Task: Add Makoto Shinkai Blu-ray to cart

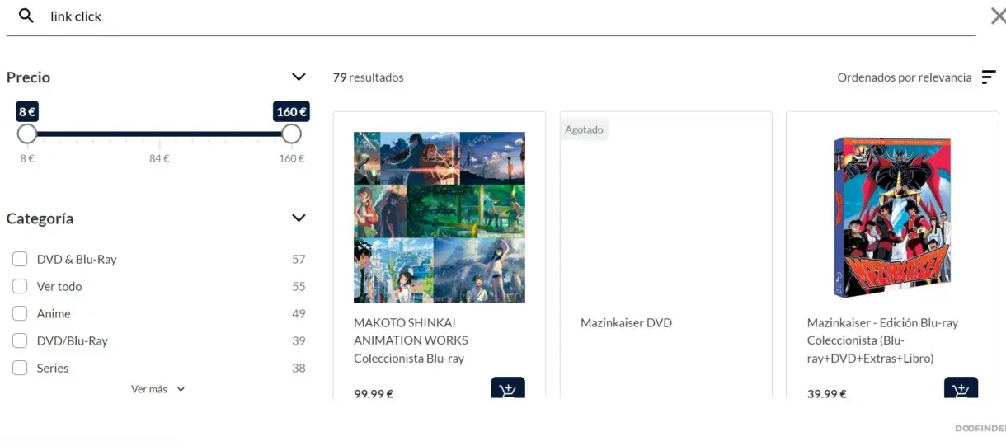Action: (508, 388)
